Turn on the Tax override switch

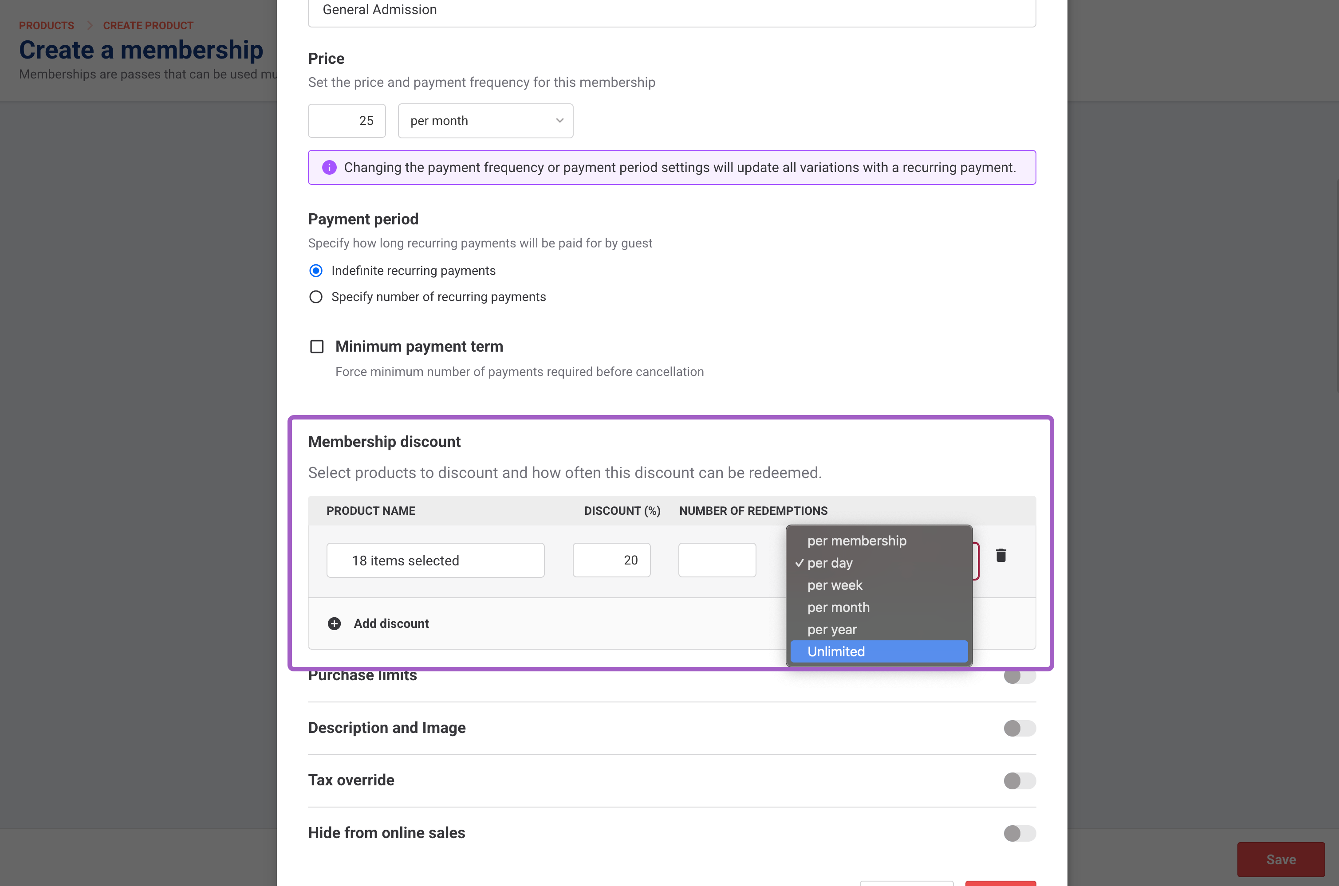(x=1020, y=781)
